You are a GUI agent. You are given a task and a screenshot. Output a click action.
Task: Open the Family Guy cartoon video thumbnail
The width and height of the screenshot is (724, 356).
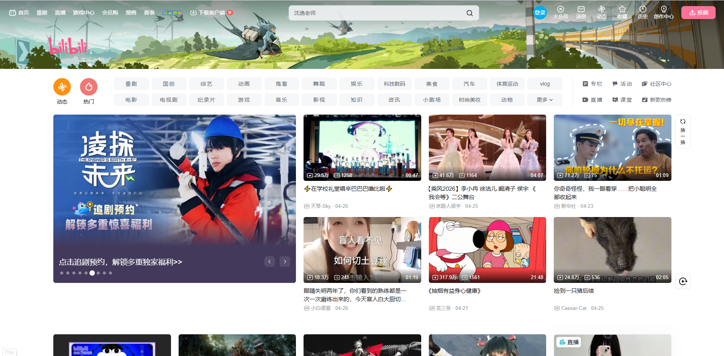487,250
